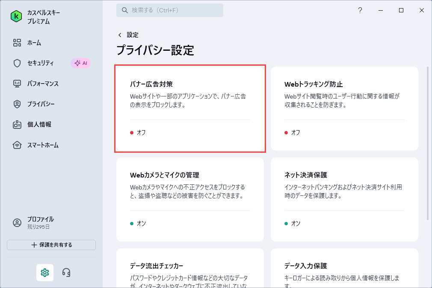The width and height of the screenshot is (432, 288).
Task: Click the バナー広告対策 description text
Action: click(188, 101)
